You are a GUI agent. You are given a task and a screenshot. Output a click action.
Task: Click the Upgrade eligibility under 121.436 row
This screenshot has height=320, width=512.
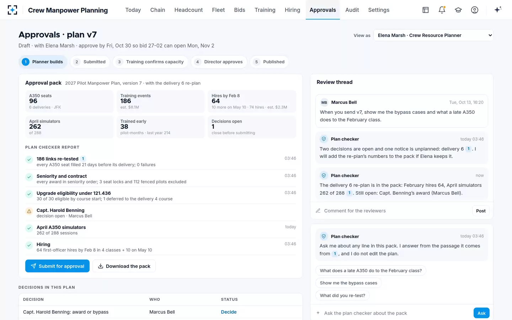(x=161, y=196)
